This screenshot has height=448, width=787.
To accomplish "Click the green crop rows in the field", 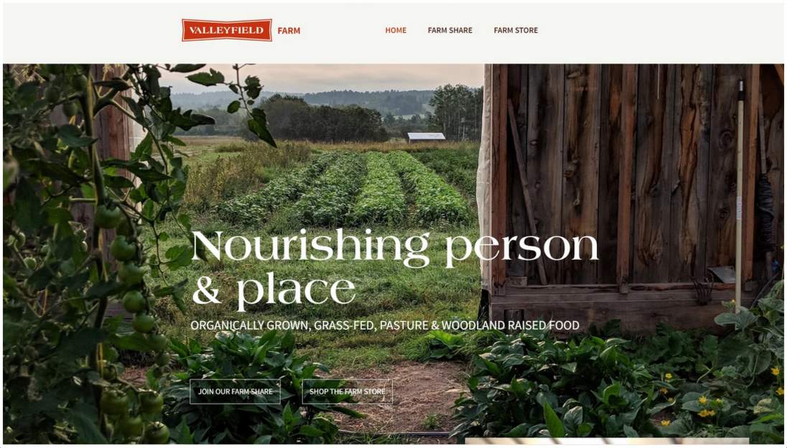I will (x=346, y=188).
